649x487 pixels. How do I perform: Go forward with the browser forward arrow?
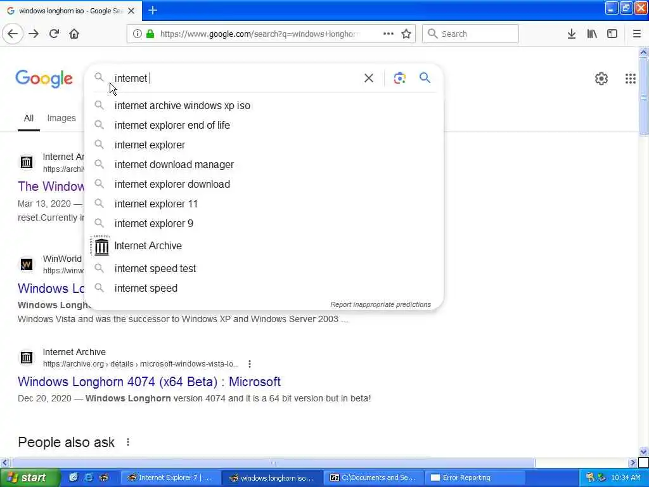click(34, 34)
